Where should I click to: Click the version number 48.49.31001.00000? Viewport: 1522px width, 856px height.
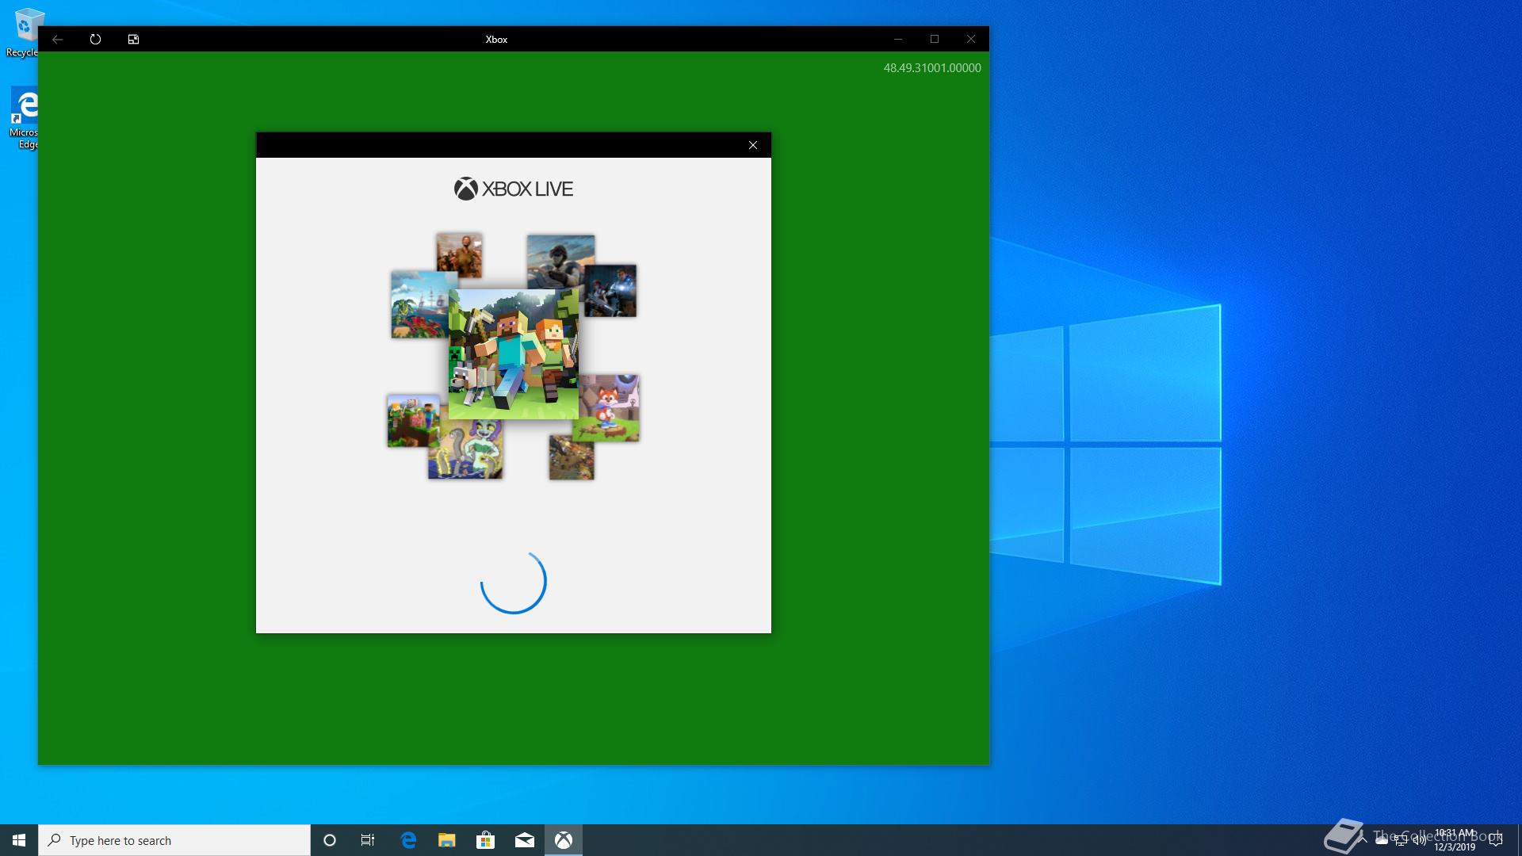click(x=932, y=68)
